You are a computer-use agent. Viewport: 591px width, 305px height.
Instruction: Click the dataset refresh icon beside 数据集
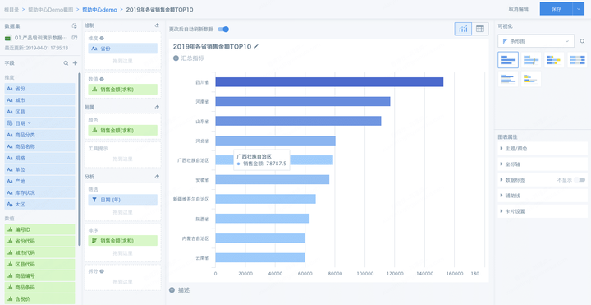(x=74, y=26)
